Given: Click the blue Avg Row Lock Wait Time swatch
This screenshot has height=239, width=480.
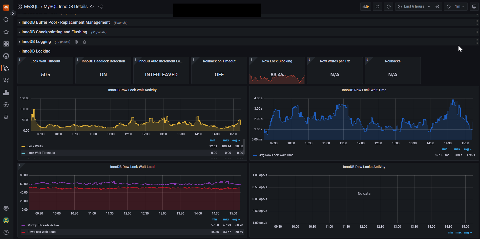Looking at the screenshot, I should pyautogui.click(x=255, y=155).
